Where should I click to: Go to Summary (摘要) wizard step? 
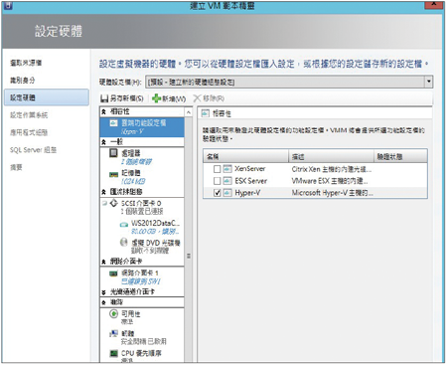pyautogui.click(x=16, y=167)
